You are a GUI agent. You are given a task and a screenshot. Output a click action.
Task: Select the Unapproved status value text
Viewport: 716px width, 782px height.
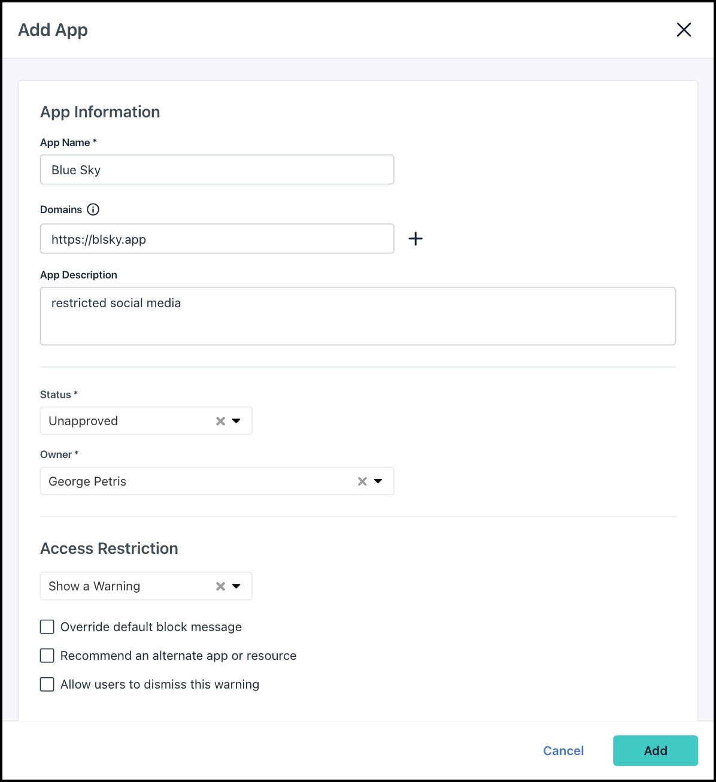coord(83,420)
